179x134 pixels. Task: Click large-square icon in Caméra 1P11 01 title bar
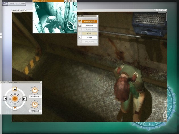tap(162, 11)
